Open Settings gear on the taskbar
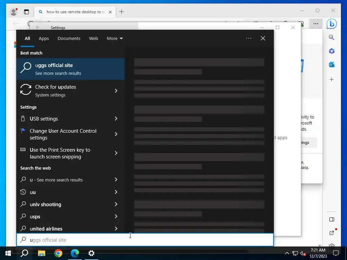The width and height of the screenshot is (347, 260). (91, 253)
